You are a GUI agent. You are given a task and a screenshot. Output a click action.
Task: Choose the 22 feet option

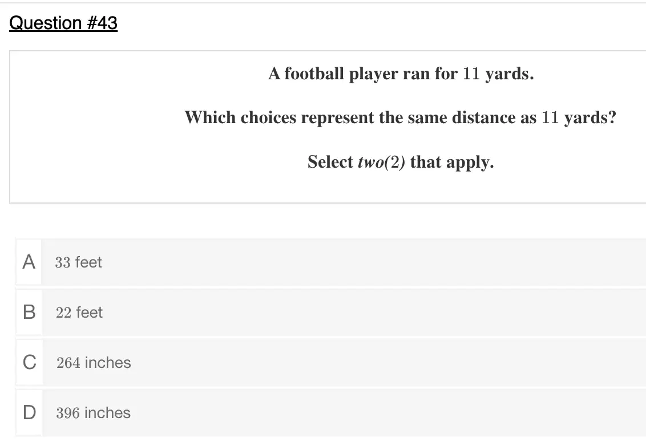pyautogui.click(x=79, y=313)
